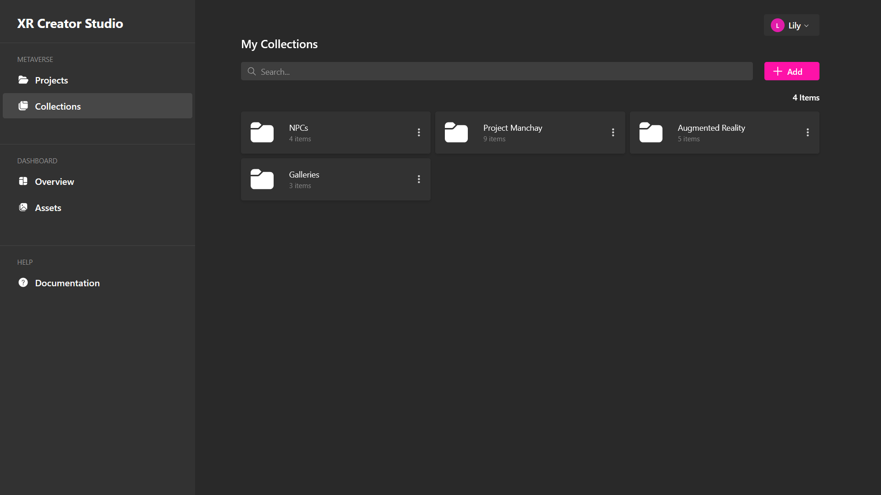Expand the Galleries collection options menu

pyautogui.click(x=419, y=179)
